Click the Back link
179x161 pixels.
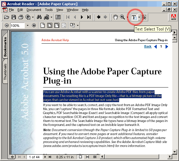point(148,46)
